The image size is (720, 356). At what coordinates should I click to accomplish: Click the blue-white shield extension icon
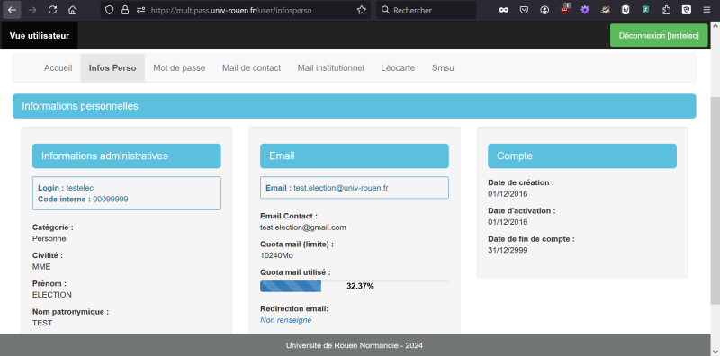coord(687,10)
